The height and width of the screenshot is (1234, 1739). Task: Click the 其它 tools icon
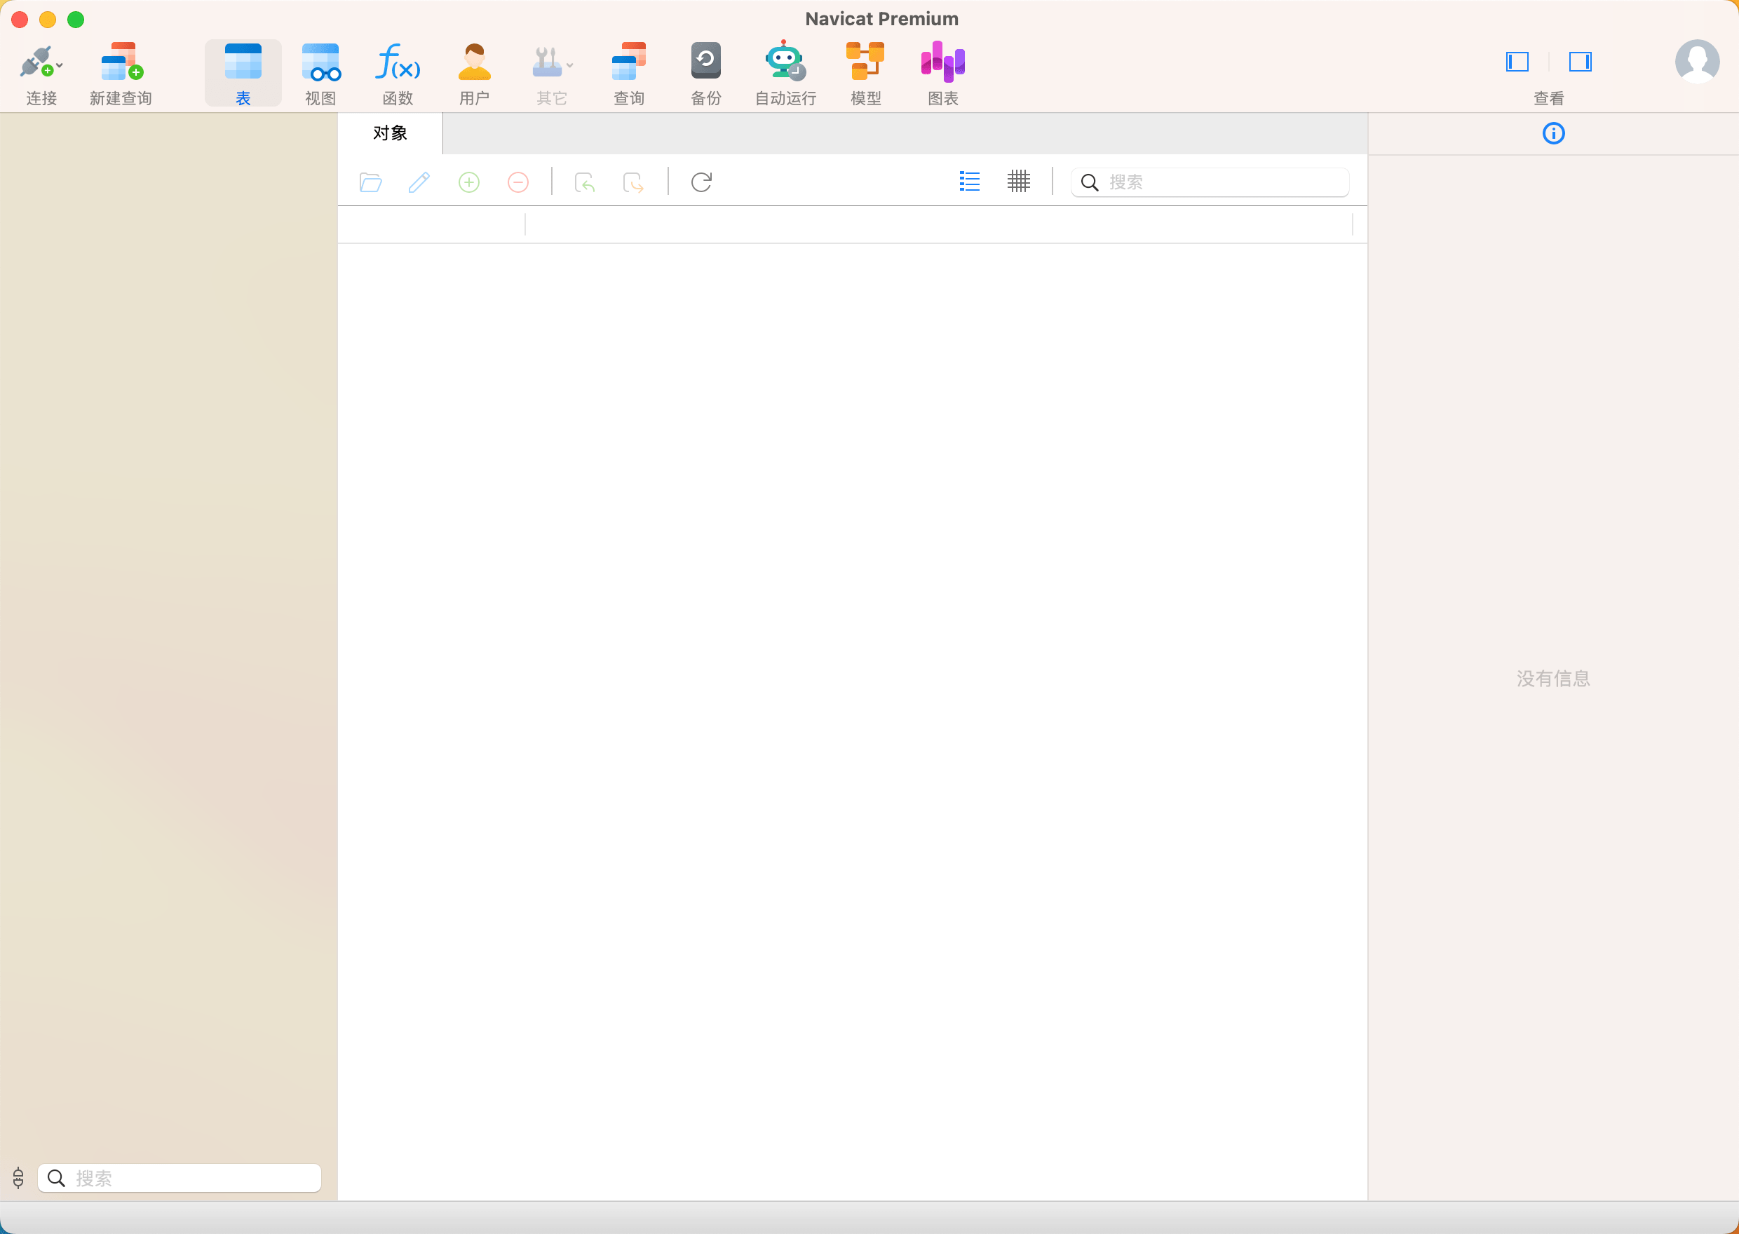(x=547, y=62)
